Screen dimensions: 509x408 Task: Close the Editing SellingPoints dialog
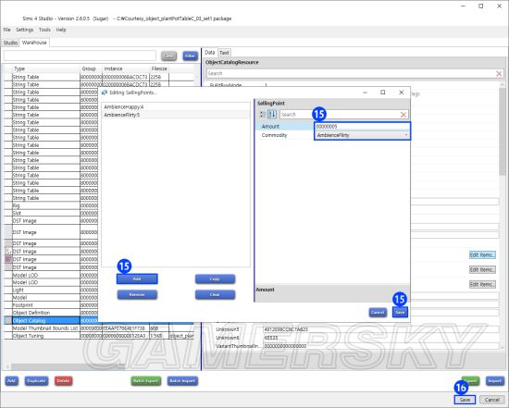click(402, 93)
